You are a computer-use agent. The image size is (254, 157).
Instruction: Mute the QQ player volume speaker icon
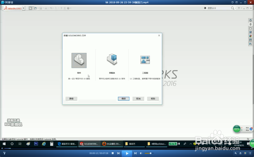[x=141, y=153]
